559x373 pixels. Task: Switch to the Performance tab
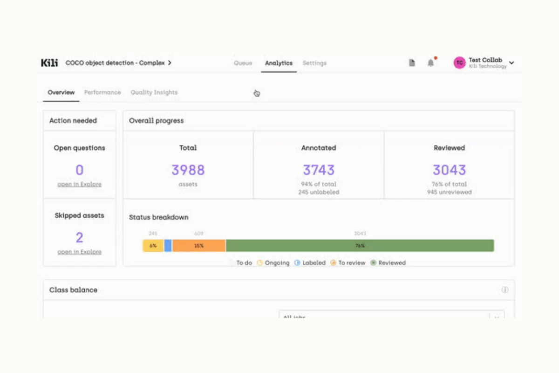102,92
